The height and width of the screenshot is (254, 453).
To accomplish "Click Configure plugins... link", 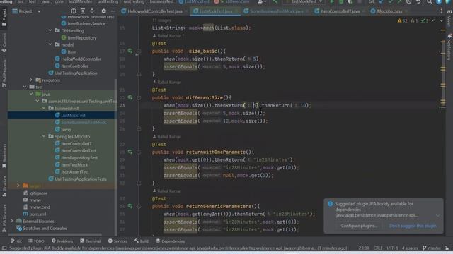I will [359, 226].
